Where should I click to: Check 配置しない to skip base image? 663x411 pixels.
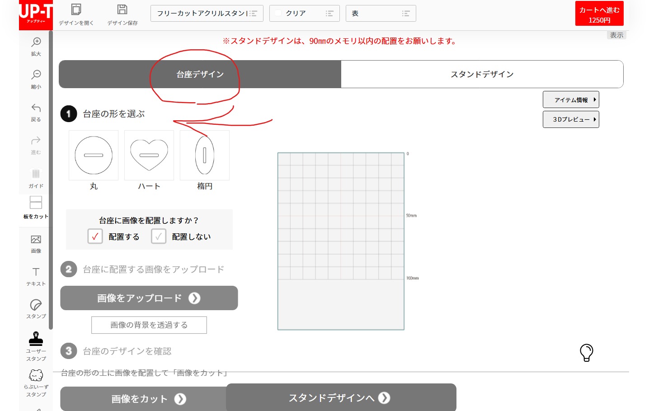(159, 236)
